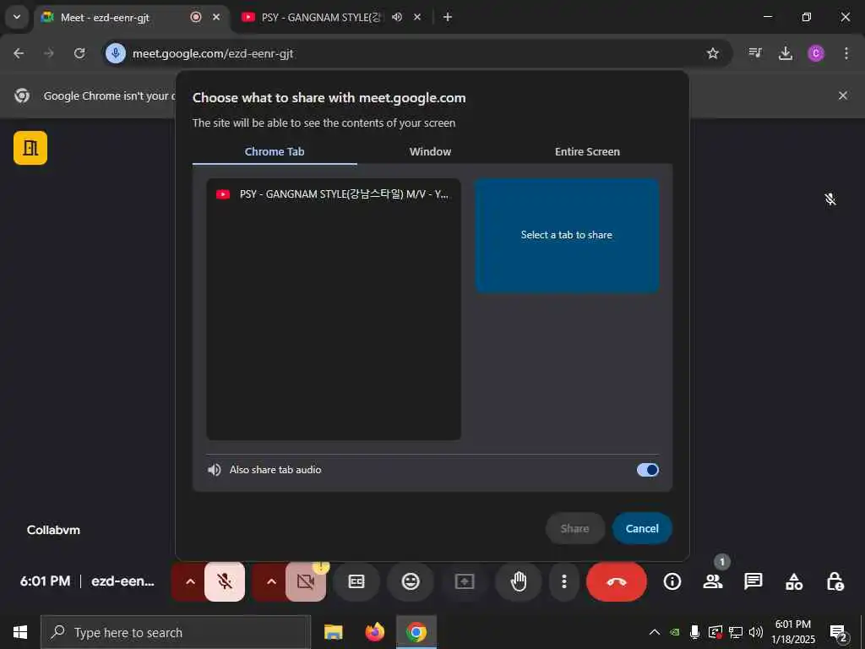Image resolution: width=865 pixels, height=649 pixels.
Task: Reload the Meet page
Action: [79, 53]
